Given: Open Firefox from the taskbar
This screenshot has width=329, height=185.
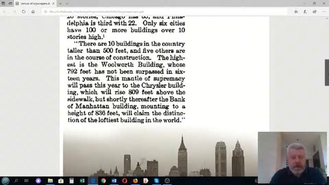Looking at the screenshot, I should [x=135, y=180].
